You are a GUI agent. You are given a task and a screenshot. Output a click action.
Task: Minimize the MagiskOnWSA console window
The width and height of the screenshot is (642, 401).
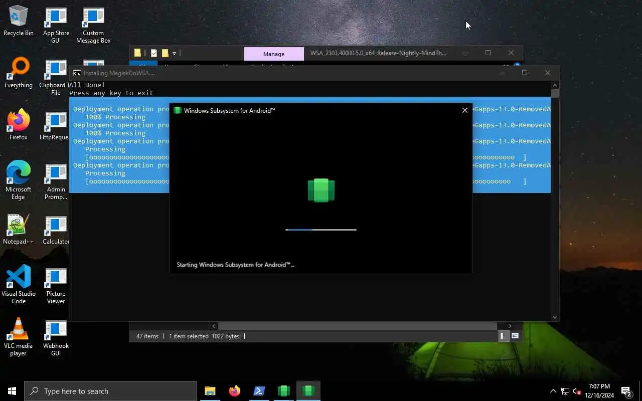502,73
